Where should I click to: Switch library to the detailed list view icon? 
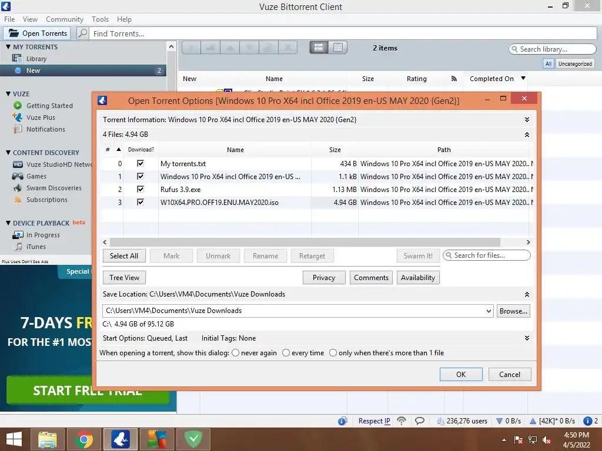coord(338,48)
